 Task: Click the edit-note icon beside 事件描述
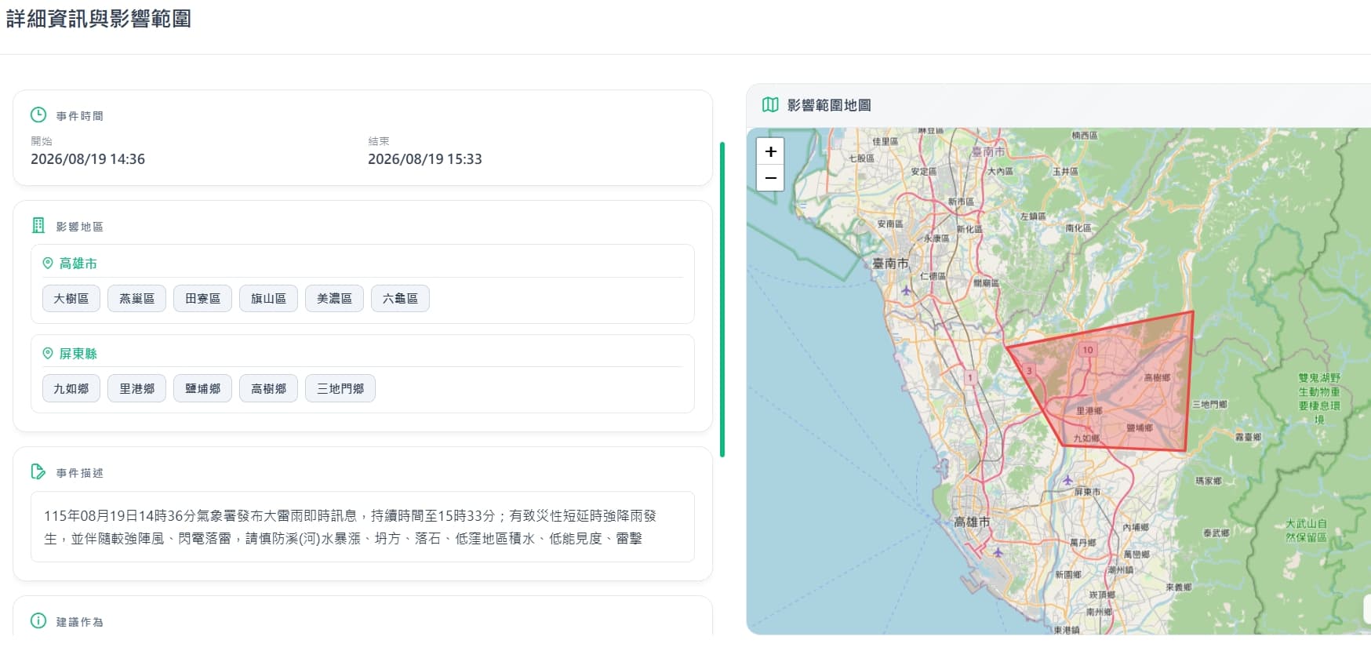[x=38, y=471]
